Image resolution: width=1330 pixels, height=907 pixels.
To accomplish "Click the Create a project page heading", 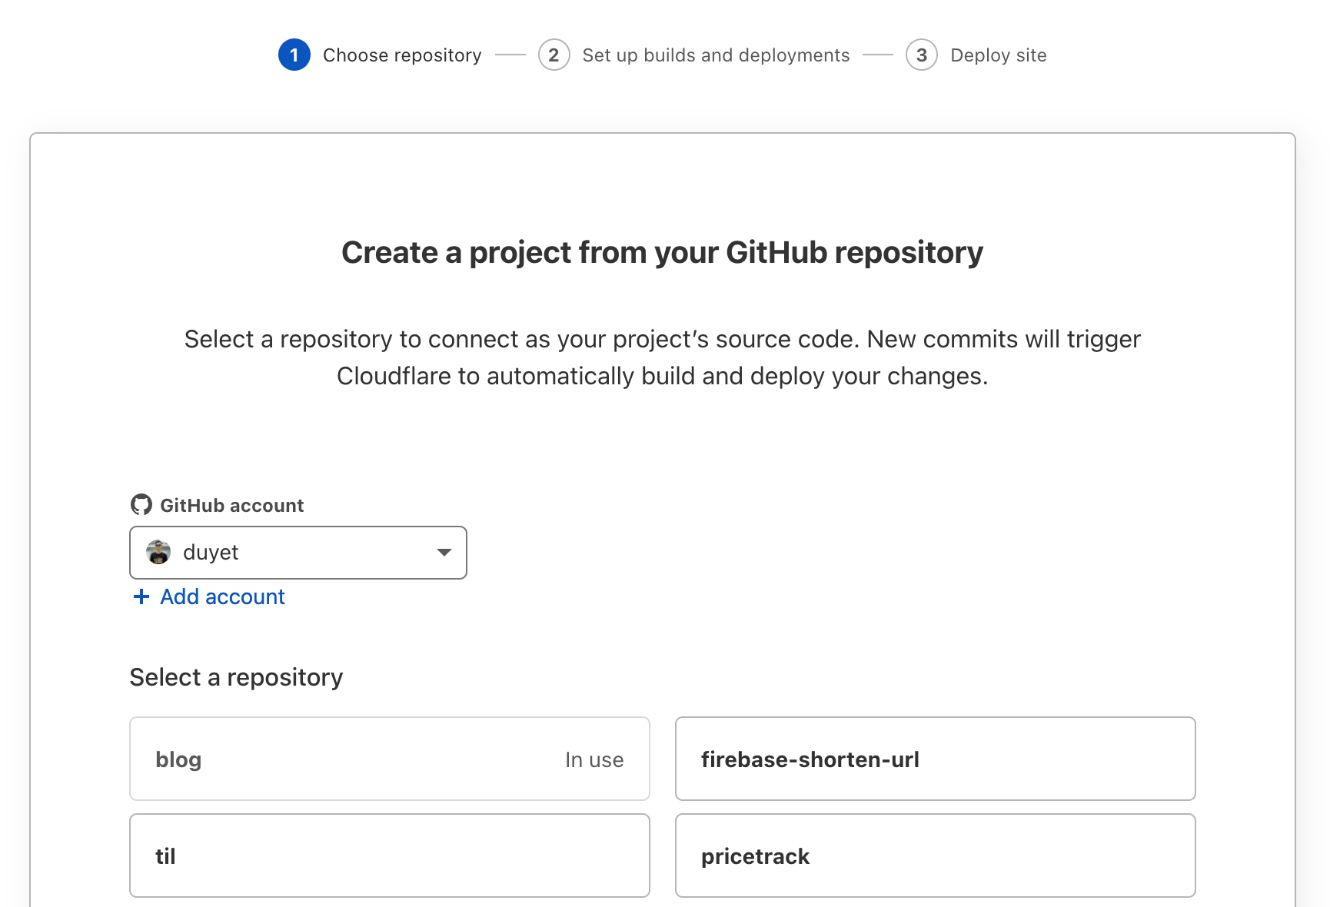I will pyautogui.click(x=662, y=253).
